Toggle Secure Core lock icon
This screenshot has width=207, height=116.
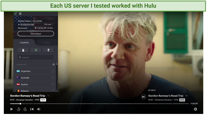[23, 50]
